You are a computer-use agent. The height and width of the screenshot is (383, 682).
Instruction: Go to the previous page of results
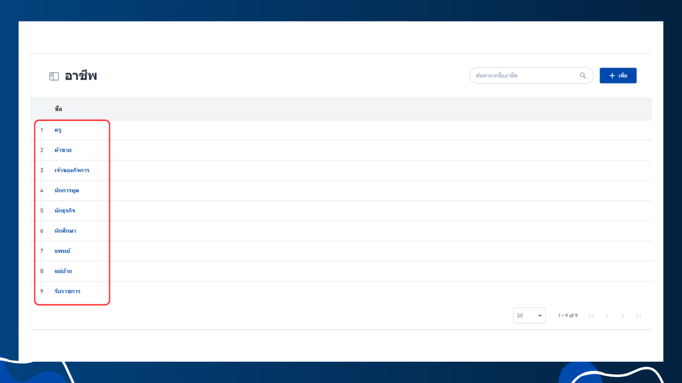pyautogui.click(x=607, y=316)
